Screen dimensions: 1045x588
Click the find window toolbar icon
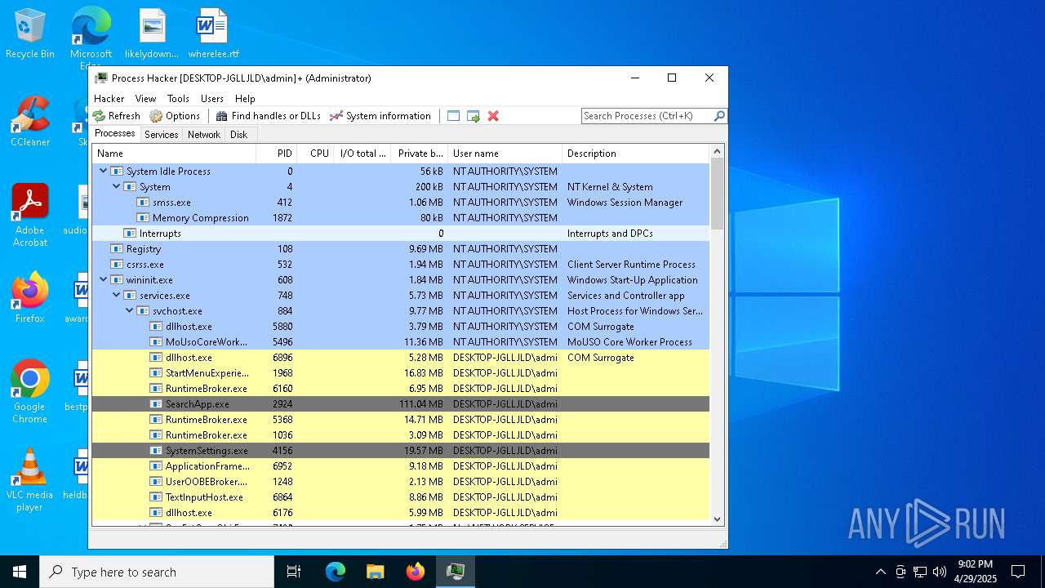pos(454,116)
